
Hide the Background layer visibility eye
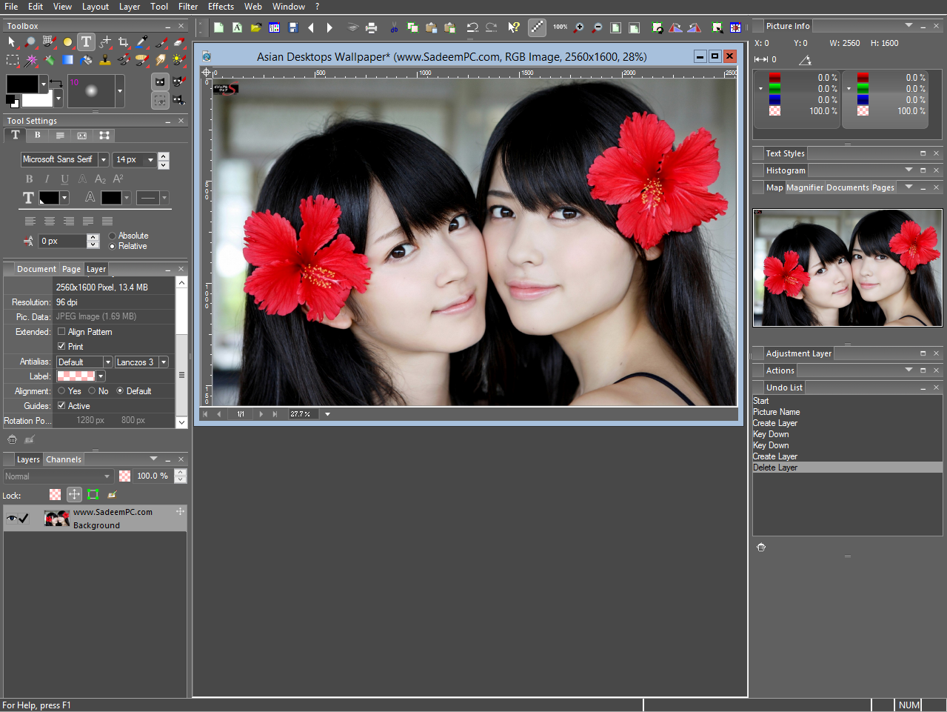[x=11, y=519]
